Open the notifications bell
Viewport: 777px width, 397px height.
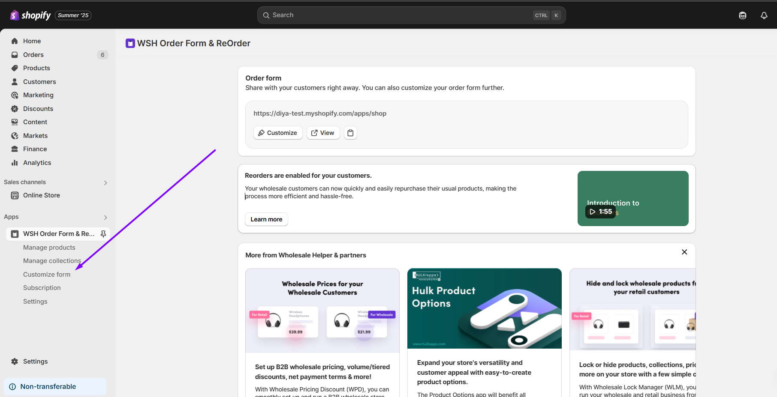(764, 15)
